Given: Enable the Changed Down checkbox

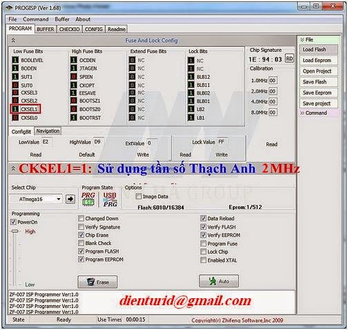Looking at the screenshot, I should pos(81,218).
